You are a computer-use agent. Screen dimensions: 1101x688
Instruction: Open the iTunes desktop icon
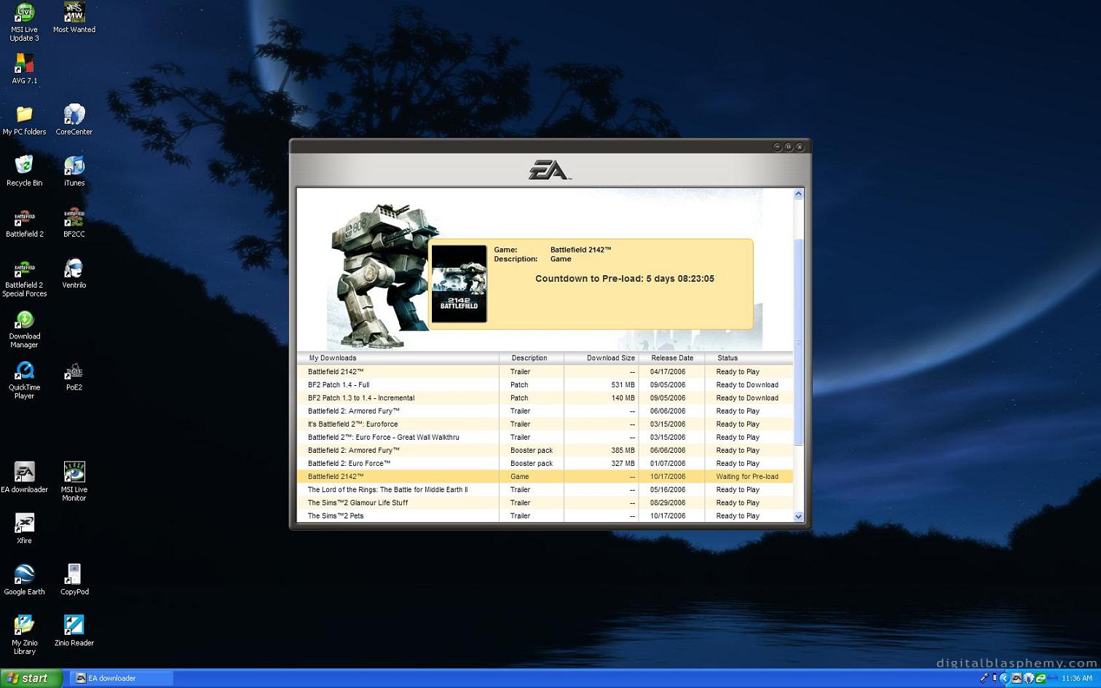click(74, 167)
